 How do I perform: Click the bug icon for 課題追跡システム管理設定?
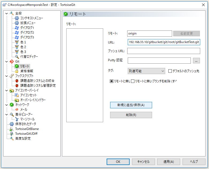(17, 86)
